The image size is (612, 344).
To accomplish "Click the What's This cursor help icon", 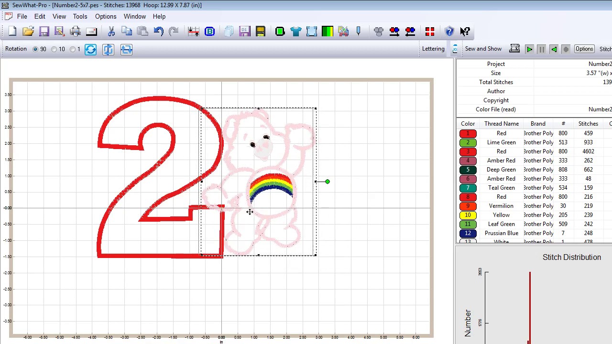I will pos(465,32).
